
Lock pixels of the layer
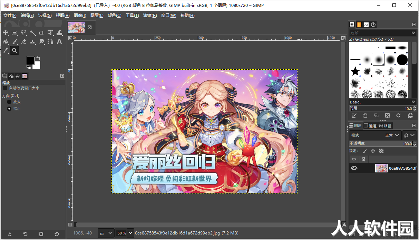click(365, 151)
